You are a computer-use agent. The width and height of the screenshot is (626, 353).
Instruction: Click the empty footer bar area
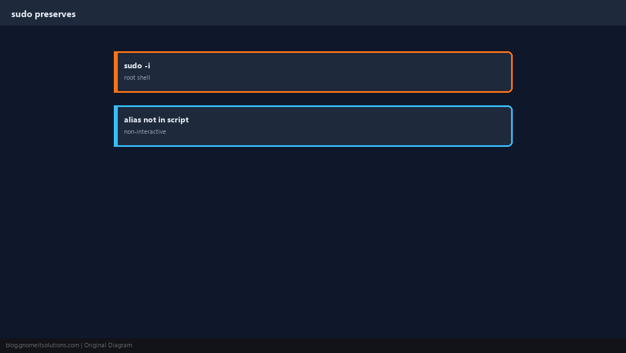(379, 346)
